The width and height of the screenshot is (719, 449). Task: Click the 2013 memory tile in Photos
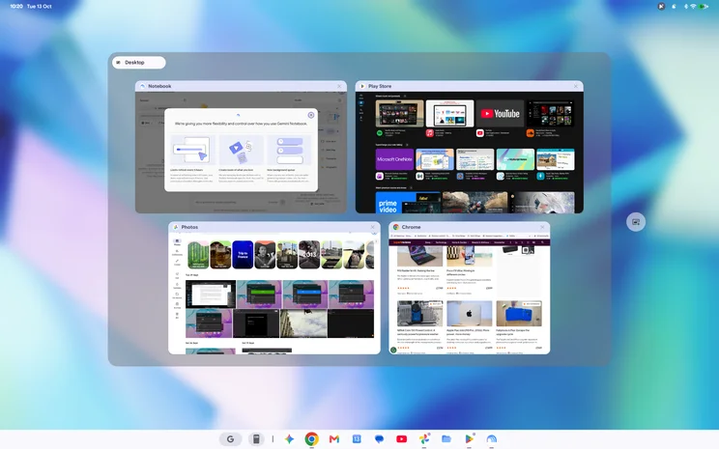pyautogui.click(x=309, y=255)
